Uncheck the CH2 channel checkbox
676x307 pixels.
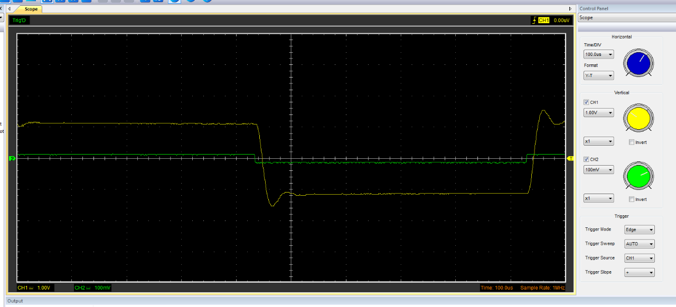[x=586, y=159]
